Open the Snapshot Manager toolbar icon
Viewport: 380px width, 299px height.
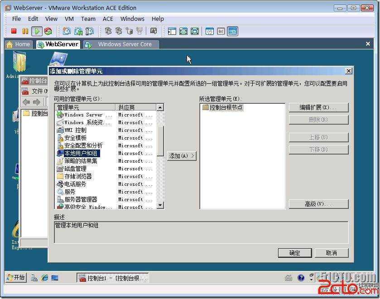[89, 31]
